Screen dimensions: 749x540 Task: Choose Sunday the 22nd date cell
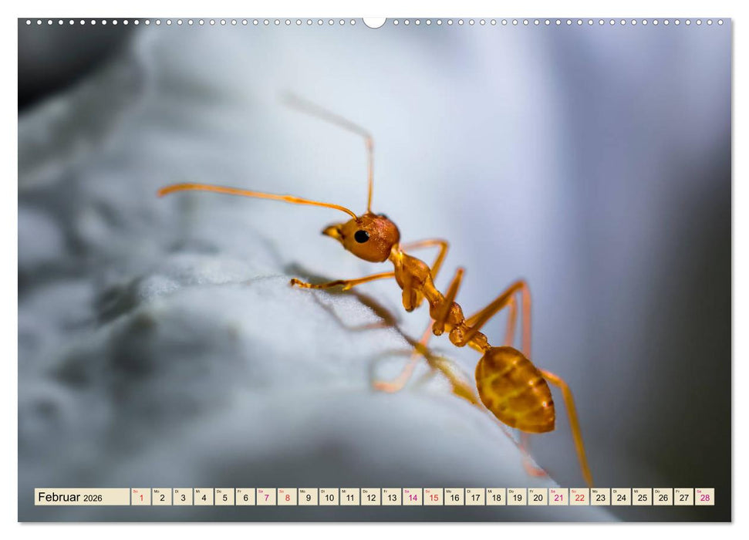tap(579, 497)
